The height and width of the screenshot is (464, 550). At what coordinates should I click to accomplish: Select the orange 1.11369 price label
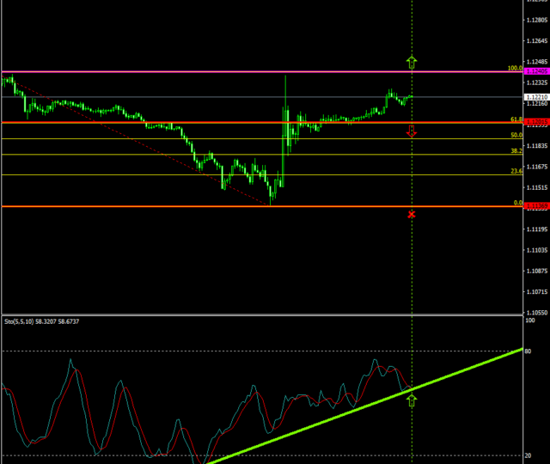click(x=535, y=207)
